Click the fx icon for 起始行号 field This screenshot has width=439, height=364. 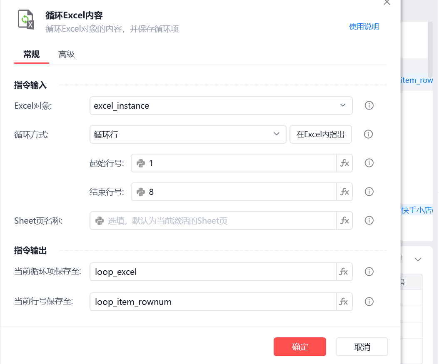(344, 163)
